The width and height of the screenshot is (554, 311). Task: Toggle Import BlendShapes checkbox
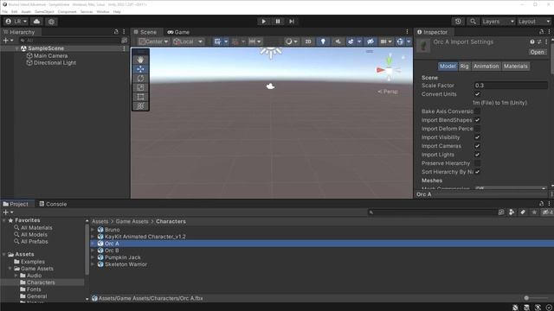coord(477,120)
